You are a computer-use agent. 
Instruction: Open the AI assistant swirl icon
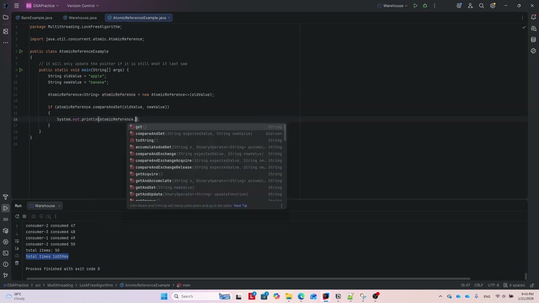[x=459, y=6]
